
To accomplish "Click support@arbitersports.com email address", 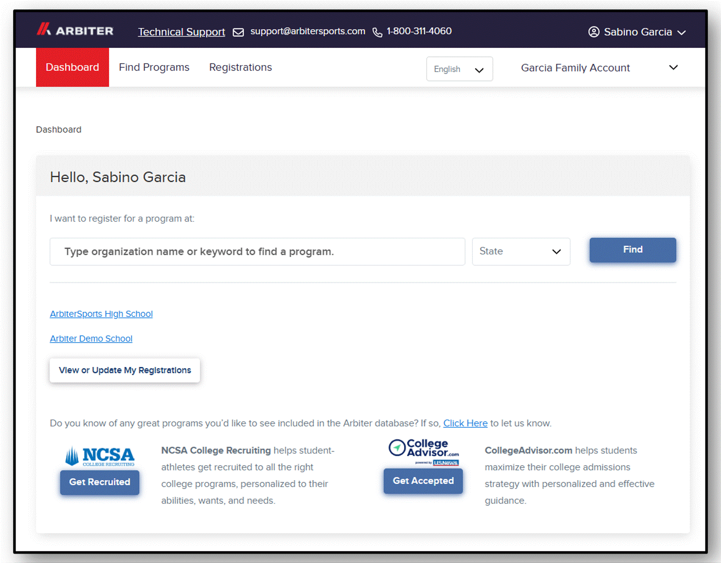I will tap(308, 31).
